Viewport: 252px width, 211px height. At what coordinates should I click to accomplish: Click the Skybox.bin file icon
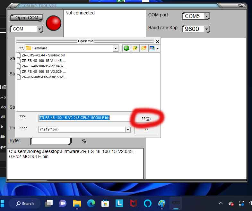19,55
